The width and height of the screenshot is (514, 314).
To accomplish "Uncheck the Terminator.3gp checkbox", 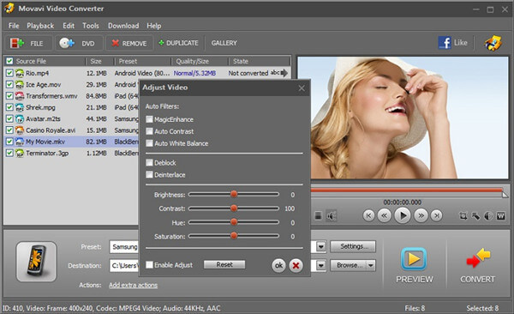I will coord(9,153).
